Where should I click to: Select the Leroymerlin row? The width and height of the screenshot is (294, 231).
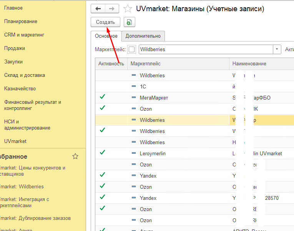point(194,154)
